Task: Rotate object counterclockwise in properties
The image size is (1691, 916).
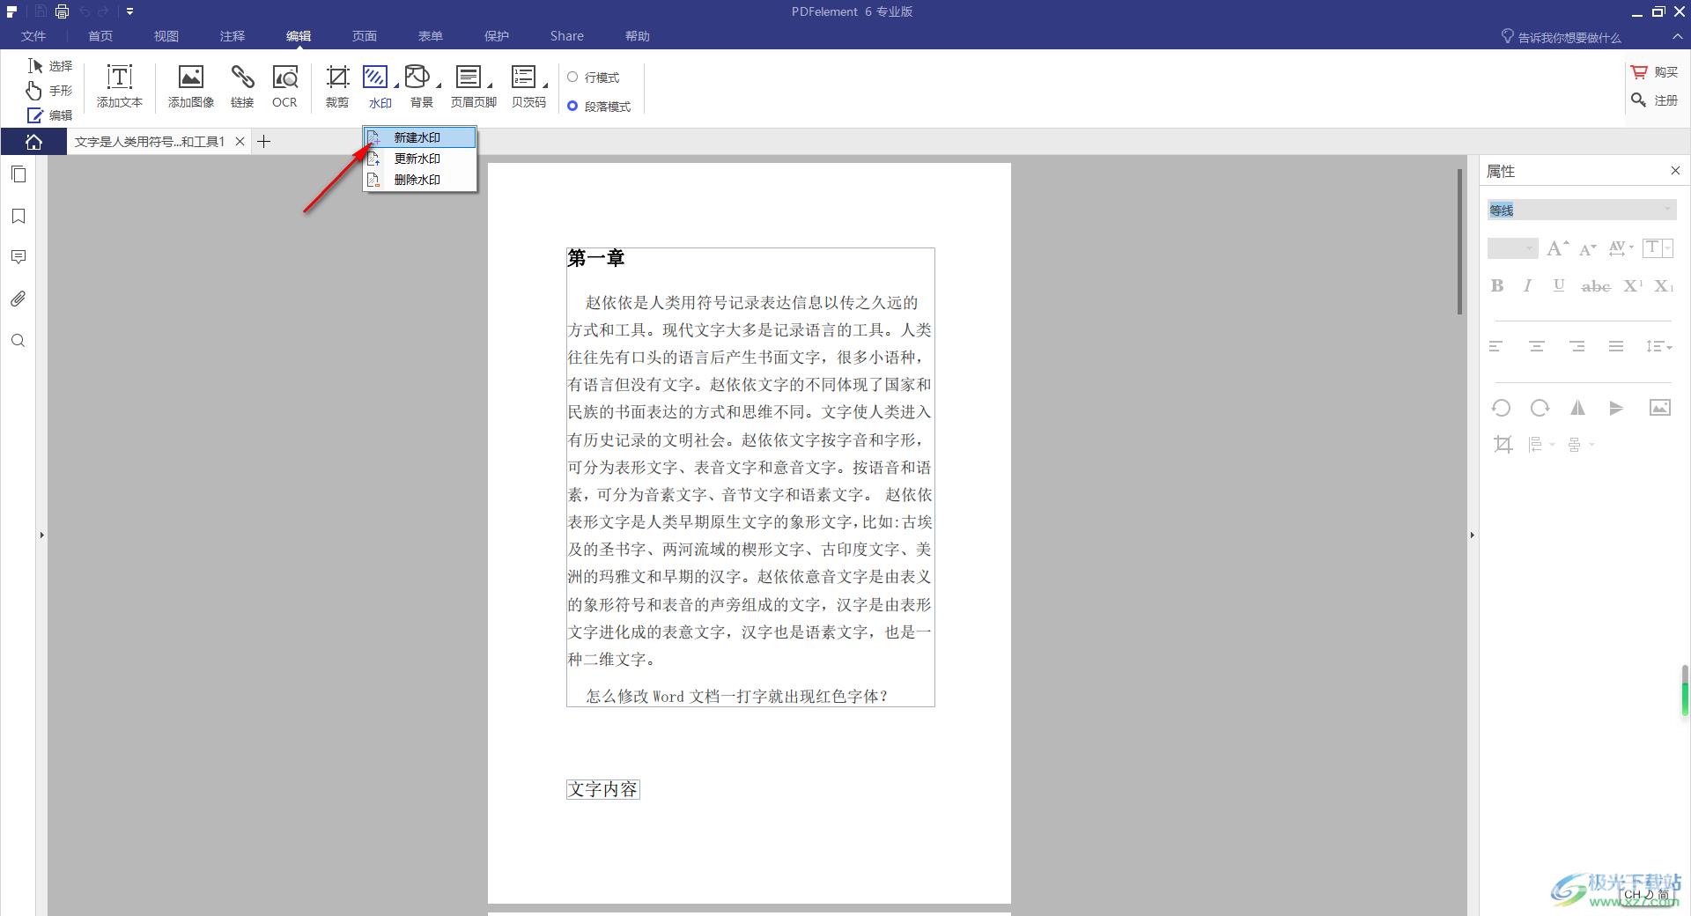Action: 1501,408
